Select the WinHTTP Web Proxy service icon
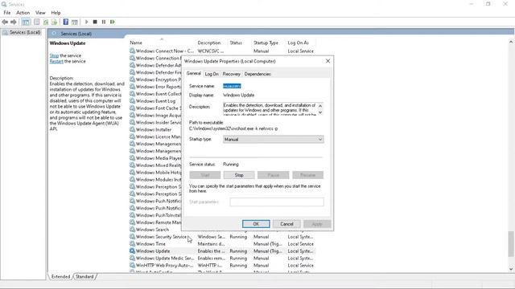This screenshot has height=289, width=515. [132, 266]
